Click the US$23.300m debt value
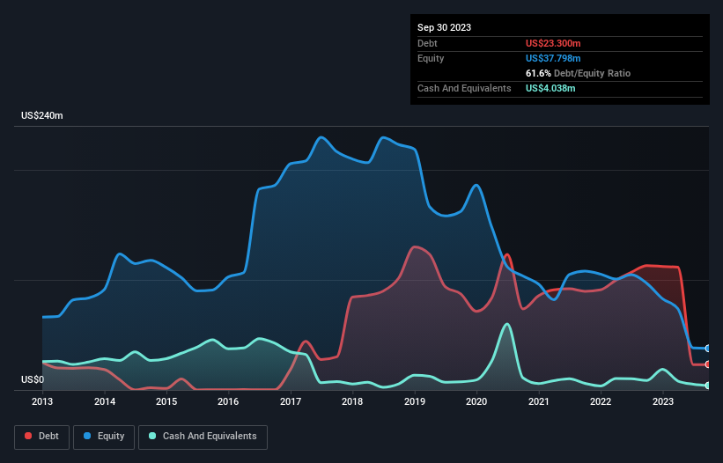This screenshot has height=463, width=723. 553,43
